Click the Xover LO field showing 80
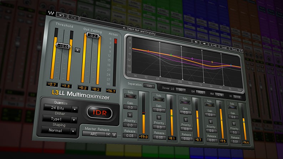Image resolution: width=283 pixels, height=159 pixels. pyautogui.click(x=180, y=89)
